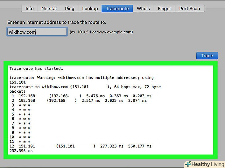The image size is (225, 168).
Task: Go to the Lookup tab
Action: click(x=90, y=9)
